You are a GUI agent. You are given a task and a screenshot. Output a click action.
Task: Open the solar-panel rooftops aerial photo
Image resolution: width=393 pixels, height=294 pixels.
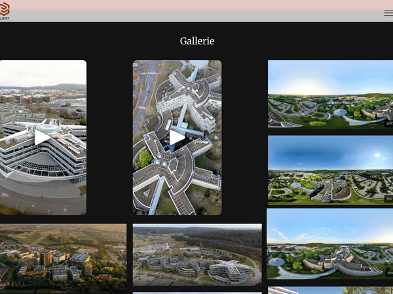click(x=63, y=259)
